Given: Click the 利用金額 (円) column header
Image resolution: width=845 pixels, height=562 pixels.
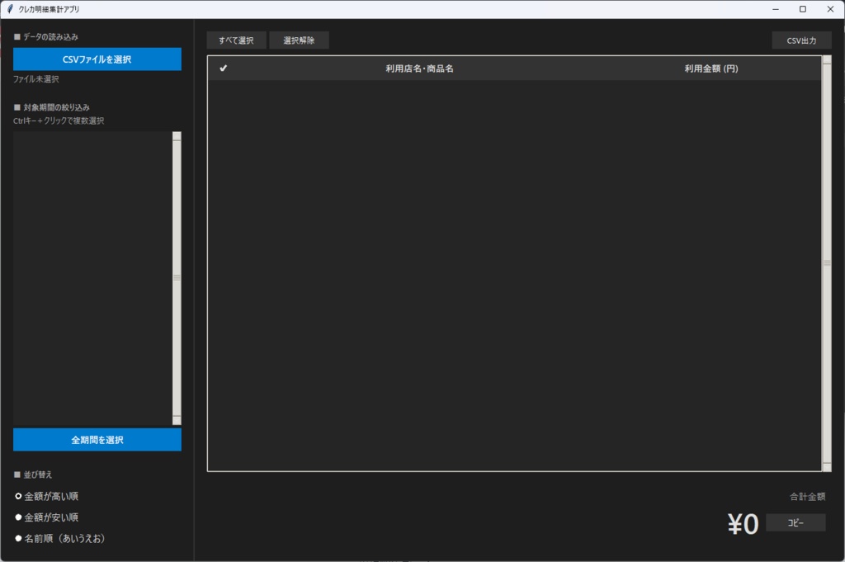Looking at the screenshot, I should tap(710, 68).
